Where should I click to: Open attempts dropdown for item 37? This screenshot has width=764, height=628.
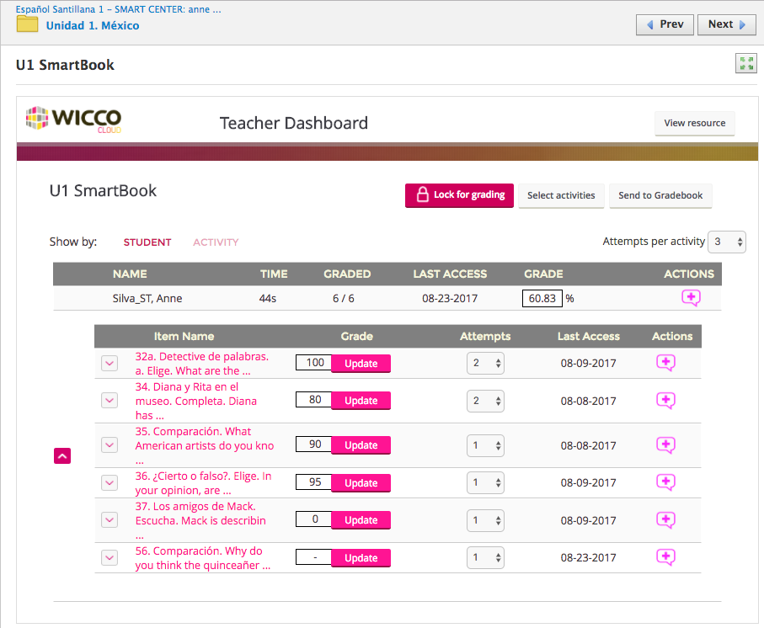click(x=485, y=520)
